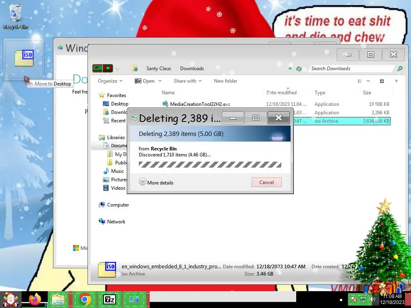The height and width of the screenshot is (308, 411).
Task: Focus the Search Downloads field
Action: pos(351,68)
